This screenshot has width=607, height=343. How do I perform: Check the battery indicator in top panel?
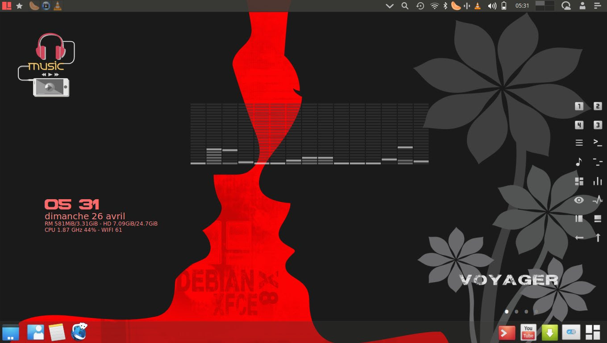pyautogui.click(x=504, y=6)
